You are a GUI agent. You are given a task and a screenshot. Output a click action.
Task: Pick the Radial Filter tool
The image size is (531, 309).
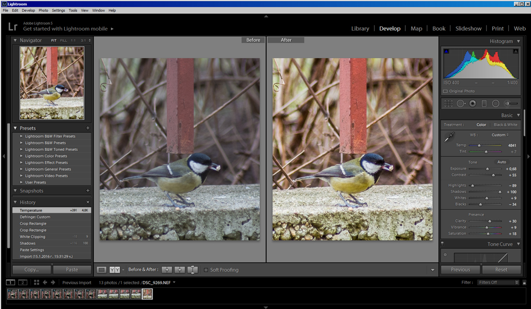(x=496, y=103)
